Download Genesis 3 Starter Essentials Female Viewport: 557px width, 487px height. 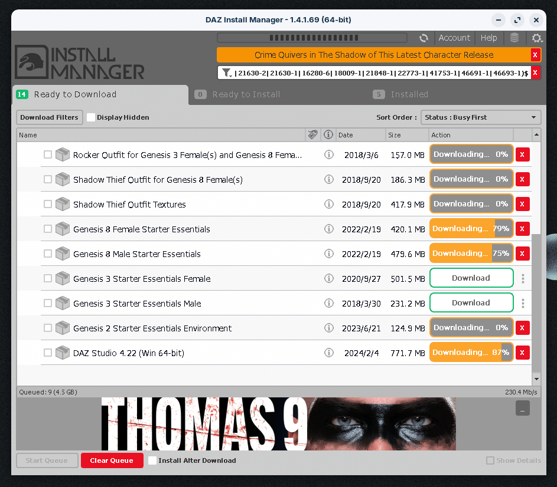coord(471,278)
